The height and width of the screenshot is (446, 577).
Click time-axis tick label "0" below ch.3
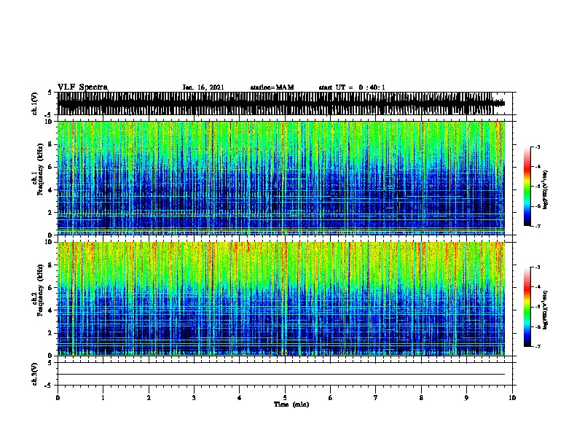[x=58, y=397]
